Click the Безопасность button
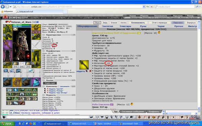This screenshot has height=126, width=202. 138,23
